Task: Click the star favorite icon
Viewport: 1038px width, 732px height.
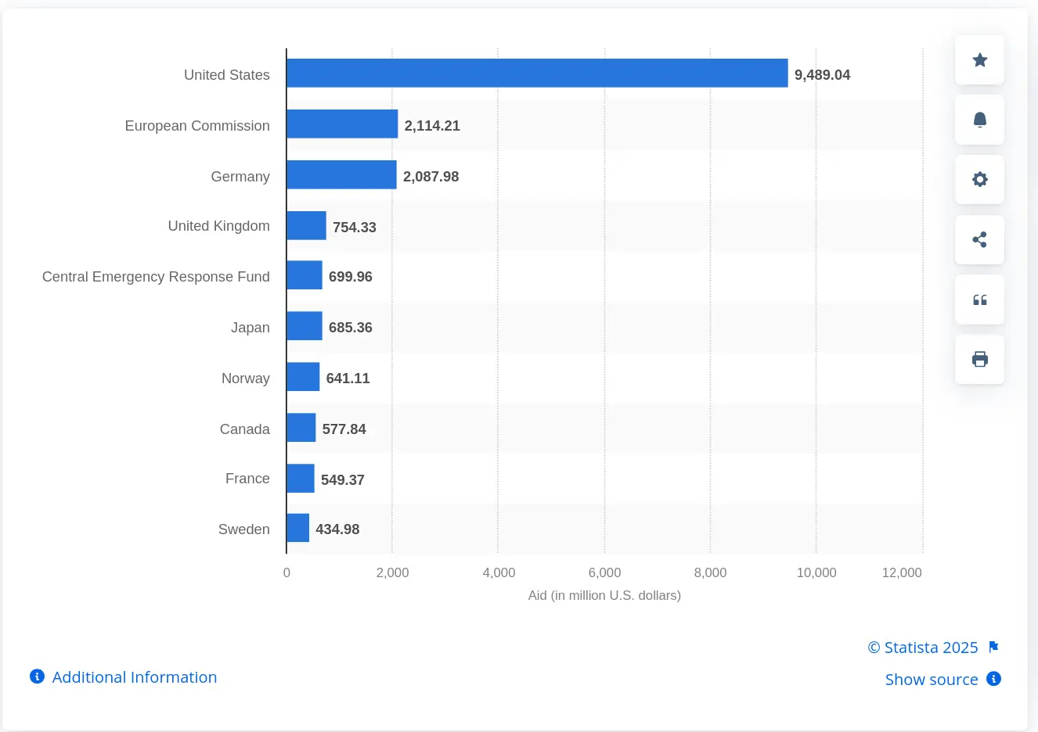Action: point(979,60)
